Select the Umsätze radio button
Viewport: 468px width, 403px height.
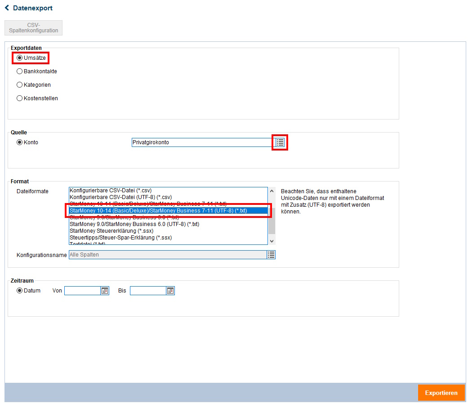(x=19, y=58)
